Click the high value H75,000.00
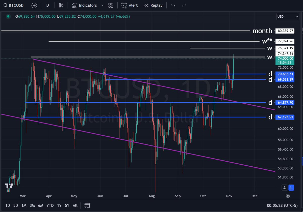The width and height of the screenshot is (303, 212). (46, 16)
